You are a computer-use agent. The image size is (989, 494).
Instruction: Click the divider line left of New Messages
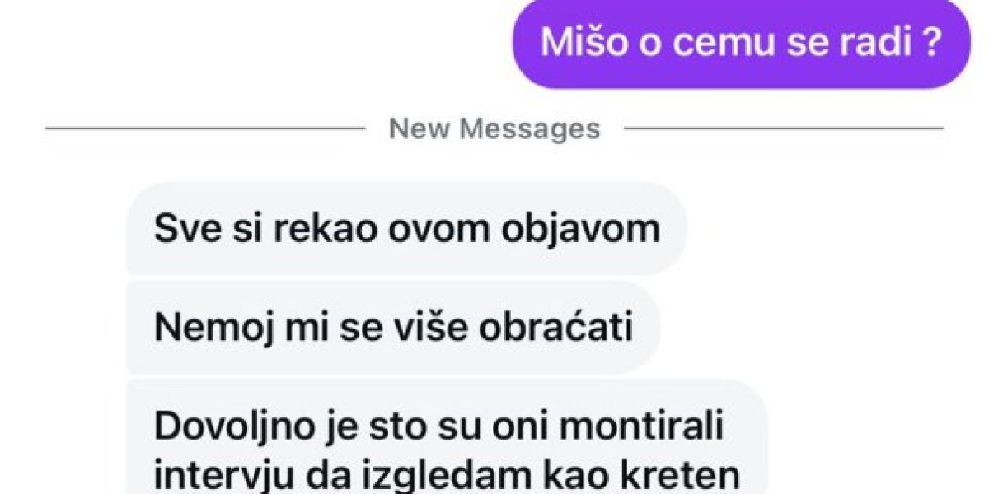[204, 128]
